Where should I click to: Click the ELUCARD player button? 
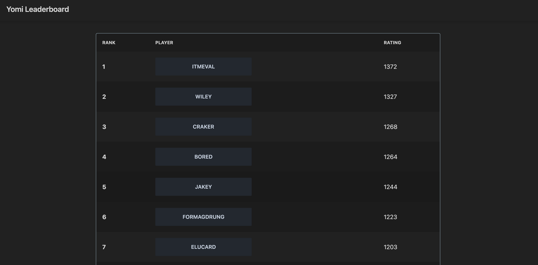(x=203, y=247)
